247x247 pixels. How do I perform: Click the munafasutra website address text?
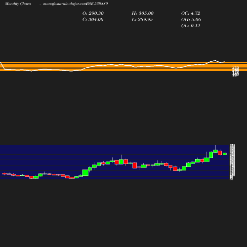coord(65,3)
